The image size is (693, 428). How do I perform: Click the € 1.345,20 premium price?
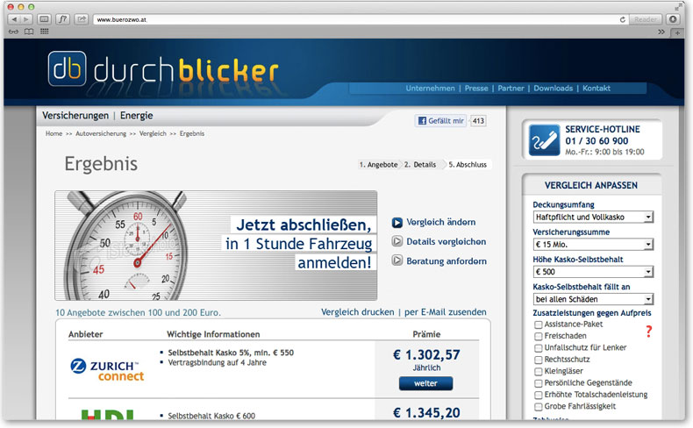pyautogui.click(x=426, y=412)
